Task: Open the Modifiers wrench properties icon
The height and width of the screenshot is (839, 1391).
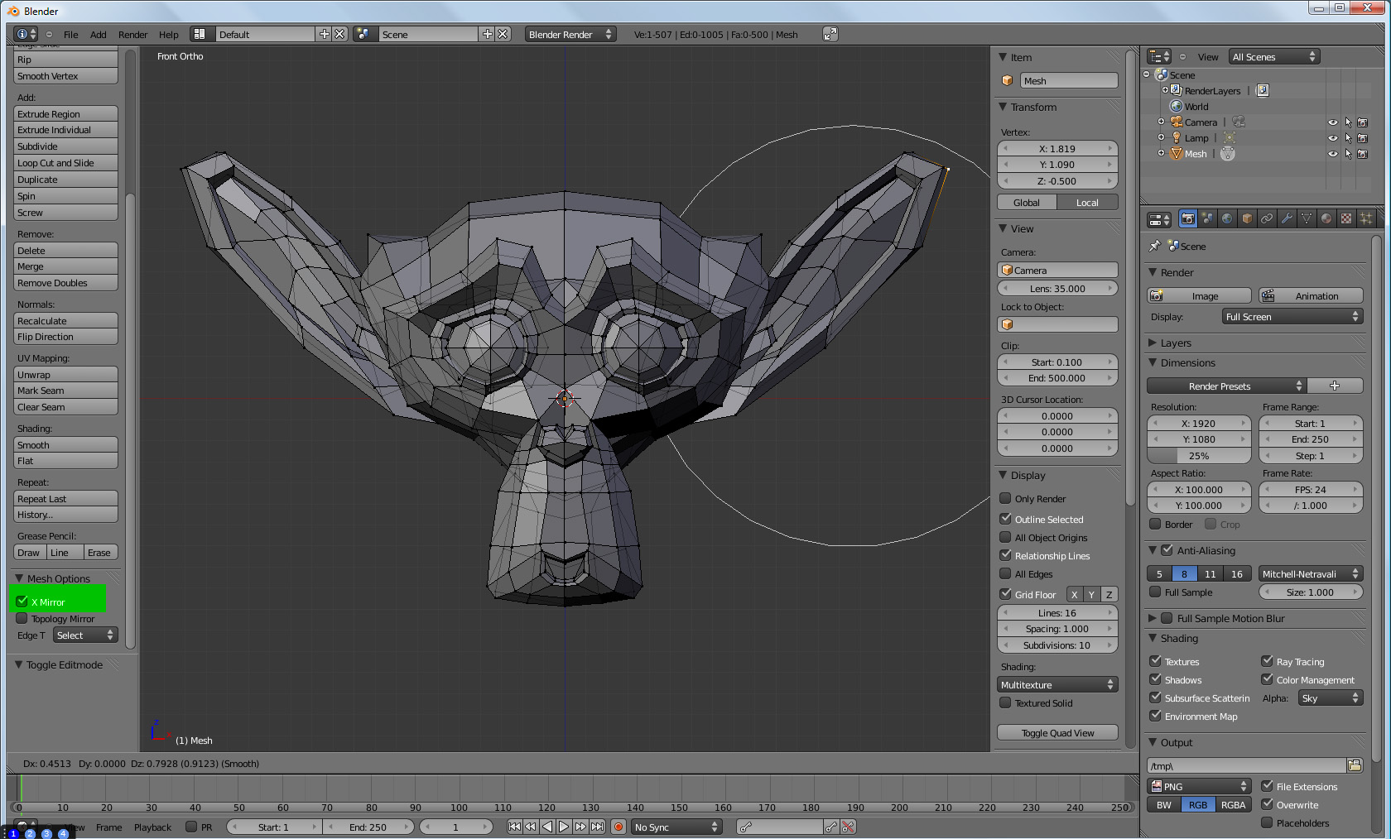Action: (x=1287, y=218)
